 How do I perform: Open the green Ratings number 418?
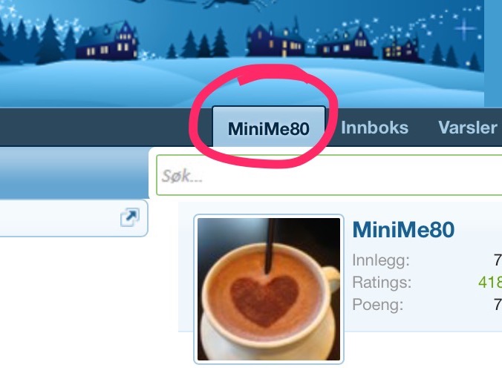[490, 283]
